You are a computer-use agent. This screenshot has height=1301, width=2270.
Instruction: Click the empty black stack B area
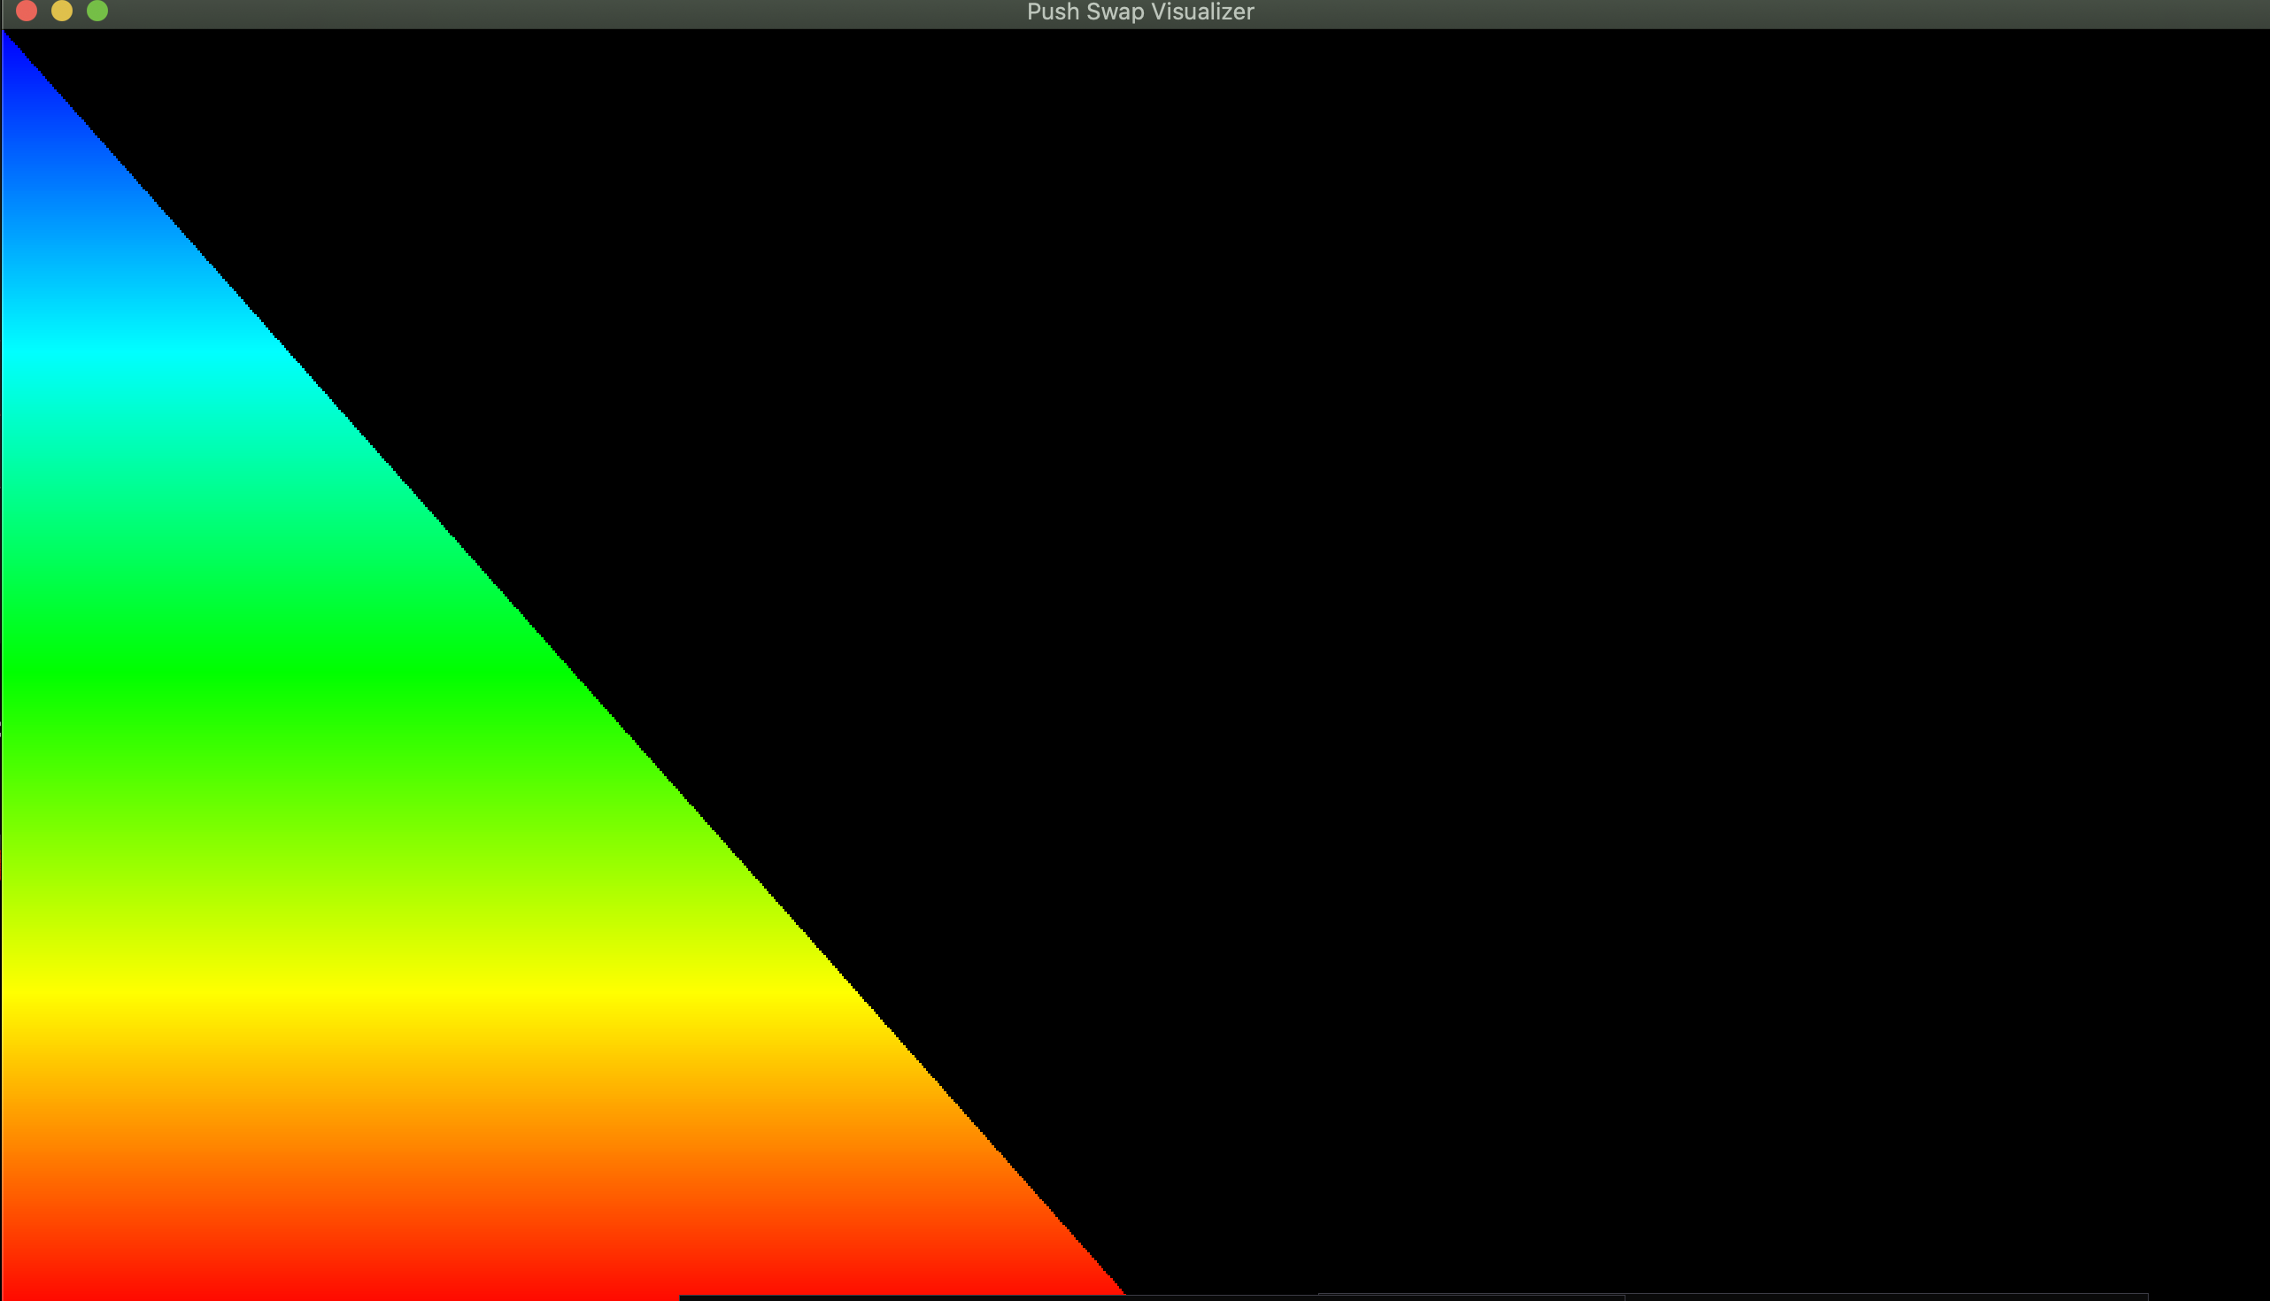pyautogui.click(x=1698, y=626)
